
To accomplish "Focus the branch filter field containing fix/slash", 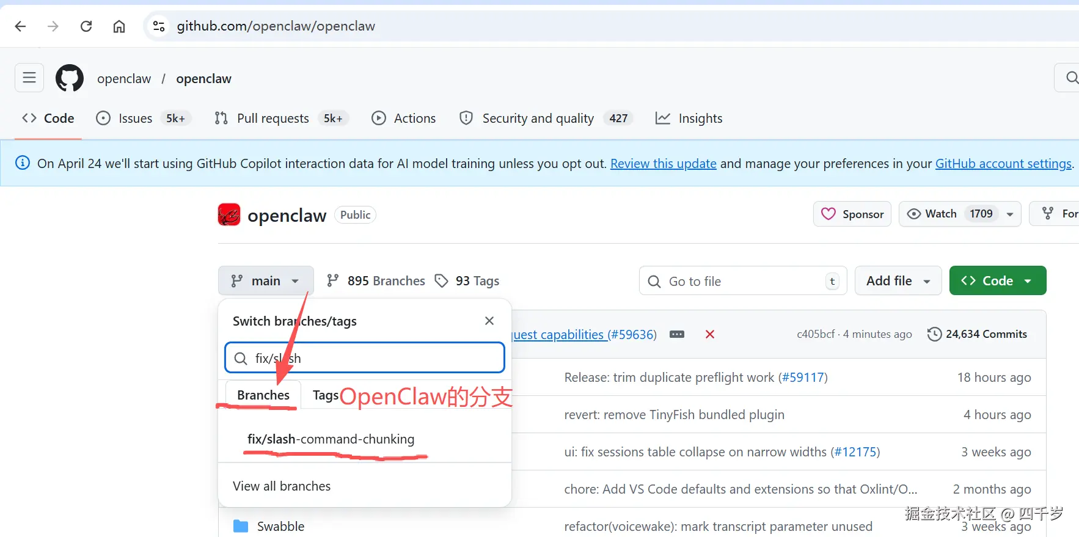I will pyautogui.click(x=365, y=357).
